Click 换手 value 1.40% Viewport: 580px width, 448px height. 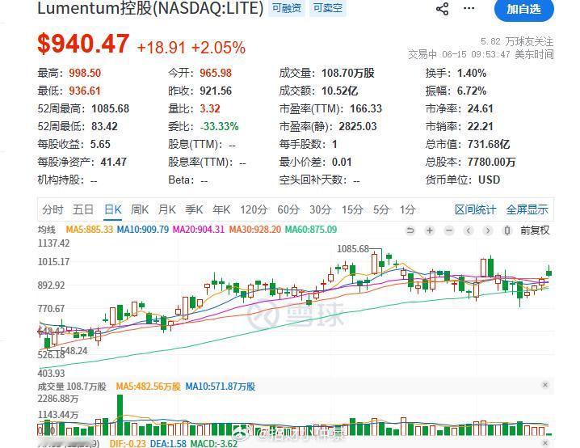[472, 73]
